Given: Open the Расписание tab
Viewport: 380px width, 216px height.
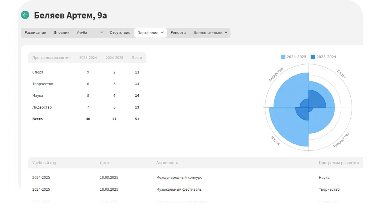Looking at the screenshot, I should (x=35, y=33).
